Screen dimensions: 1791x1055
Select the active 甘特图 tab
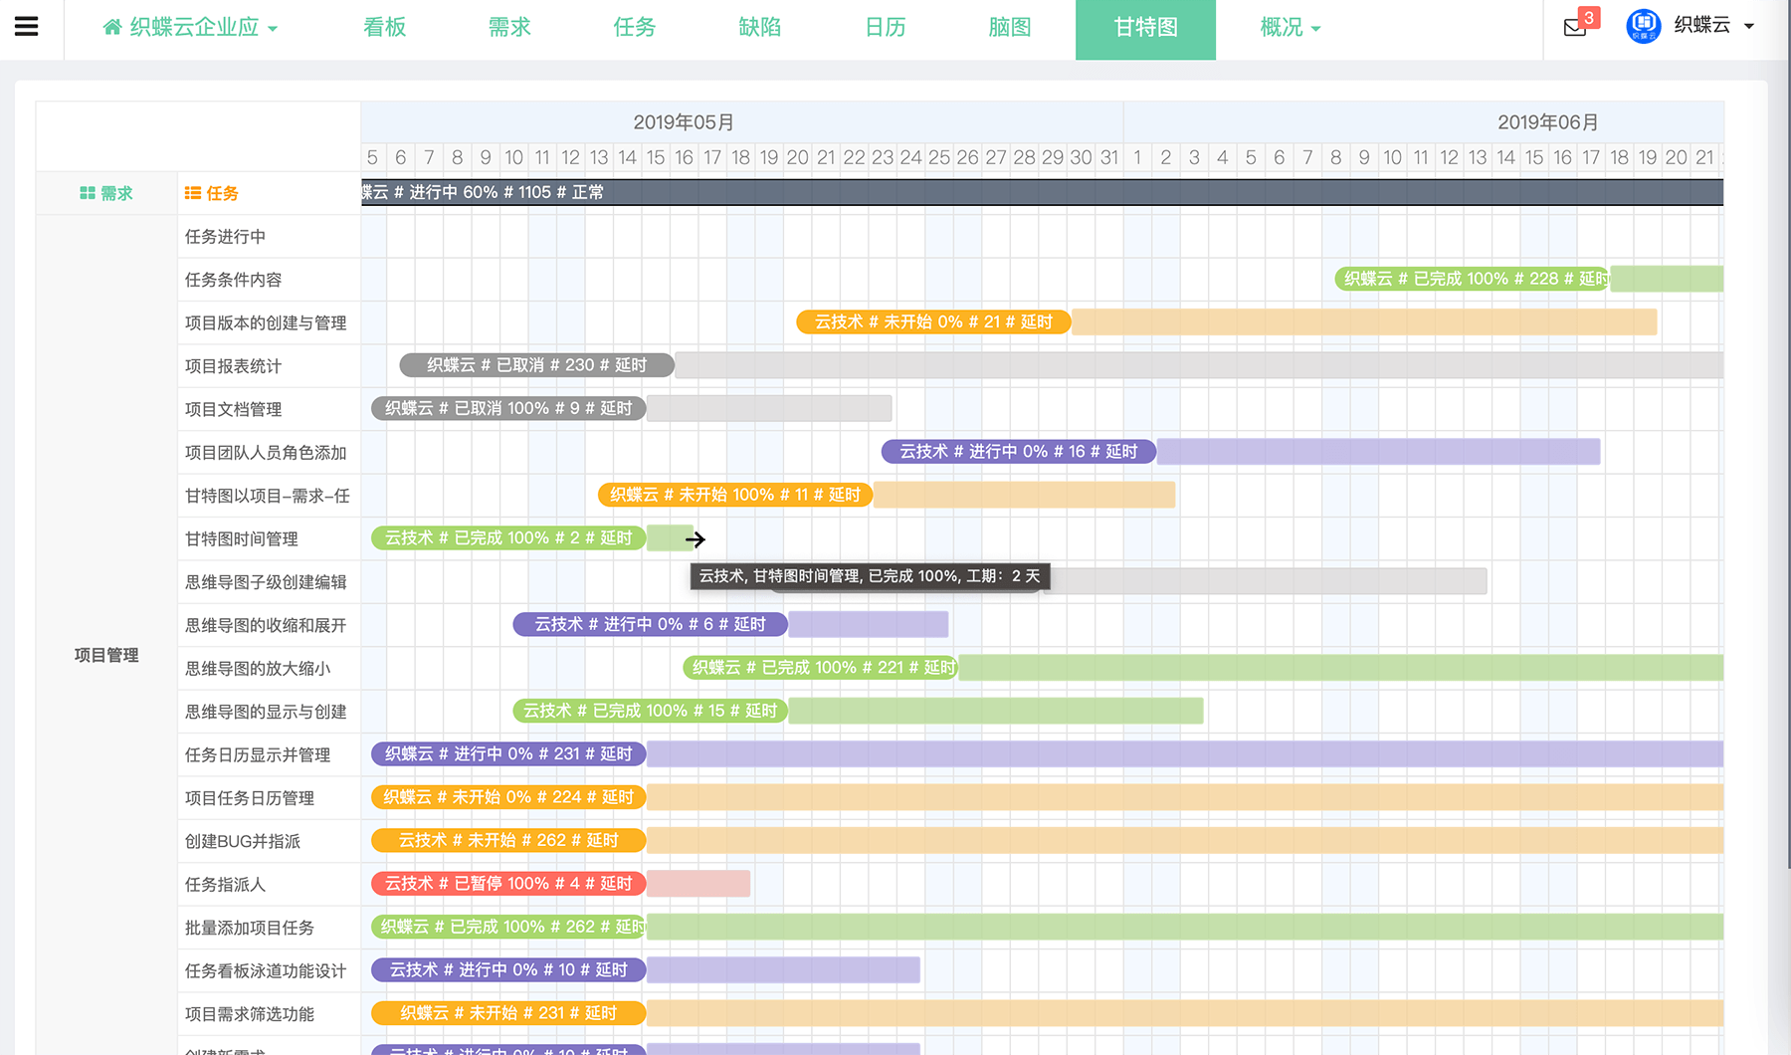pyautogui.click(x=1145, y=29)
